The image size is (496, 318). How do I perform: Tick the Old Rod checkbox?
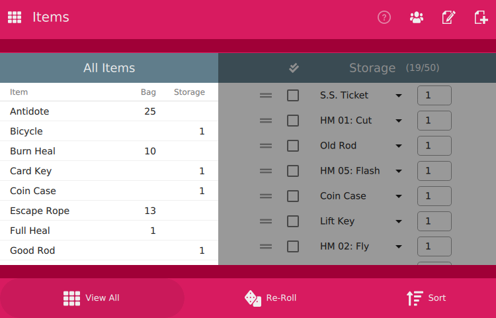pos(293,146)
